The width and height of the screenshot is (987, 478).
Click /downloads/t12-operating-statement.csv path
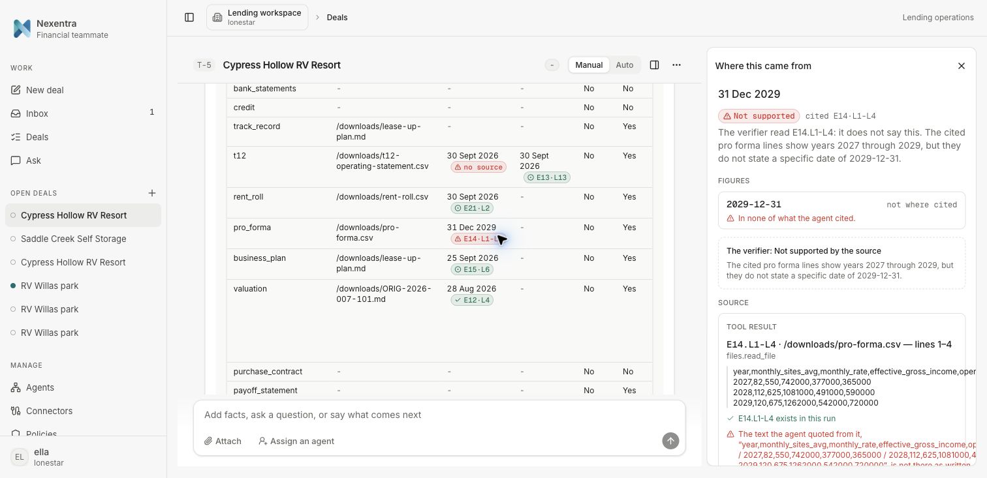pos(382,161)
